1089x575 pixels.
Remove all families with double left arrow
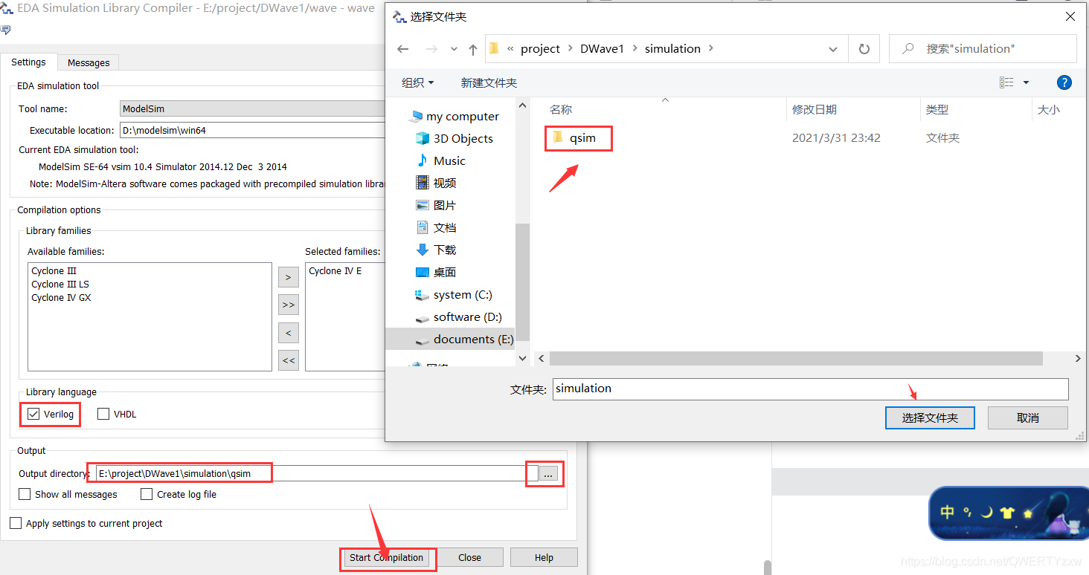[x=289, y=360]
